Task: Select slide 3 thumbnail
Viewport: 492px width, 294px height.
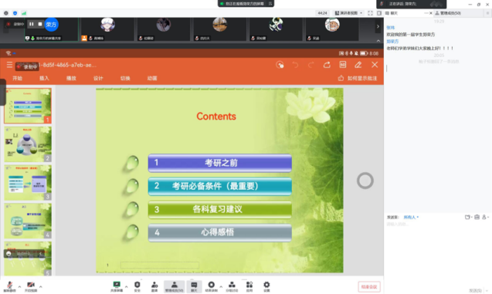Action: point(28,183)
